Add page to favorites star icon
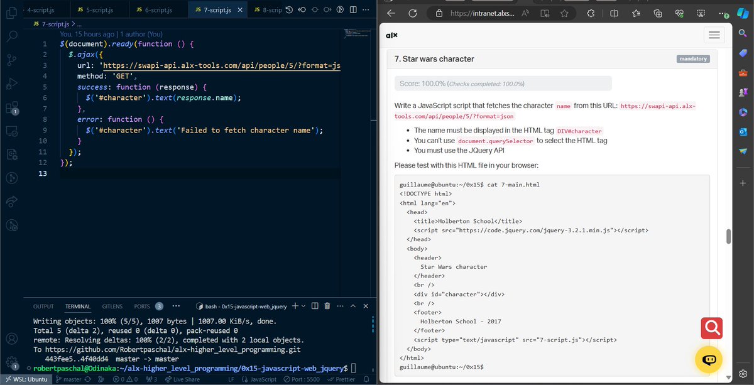Screen dimensions: 754x385 [x=565, y=13]
